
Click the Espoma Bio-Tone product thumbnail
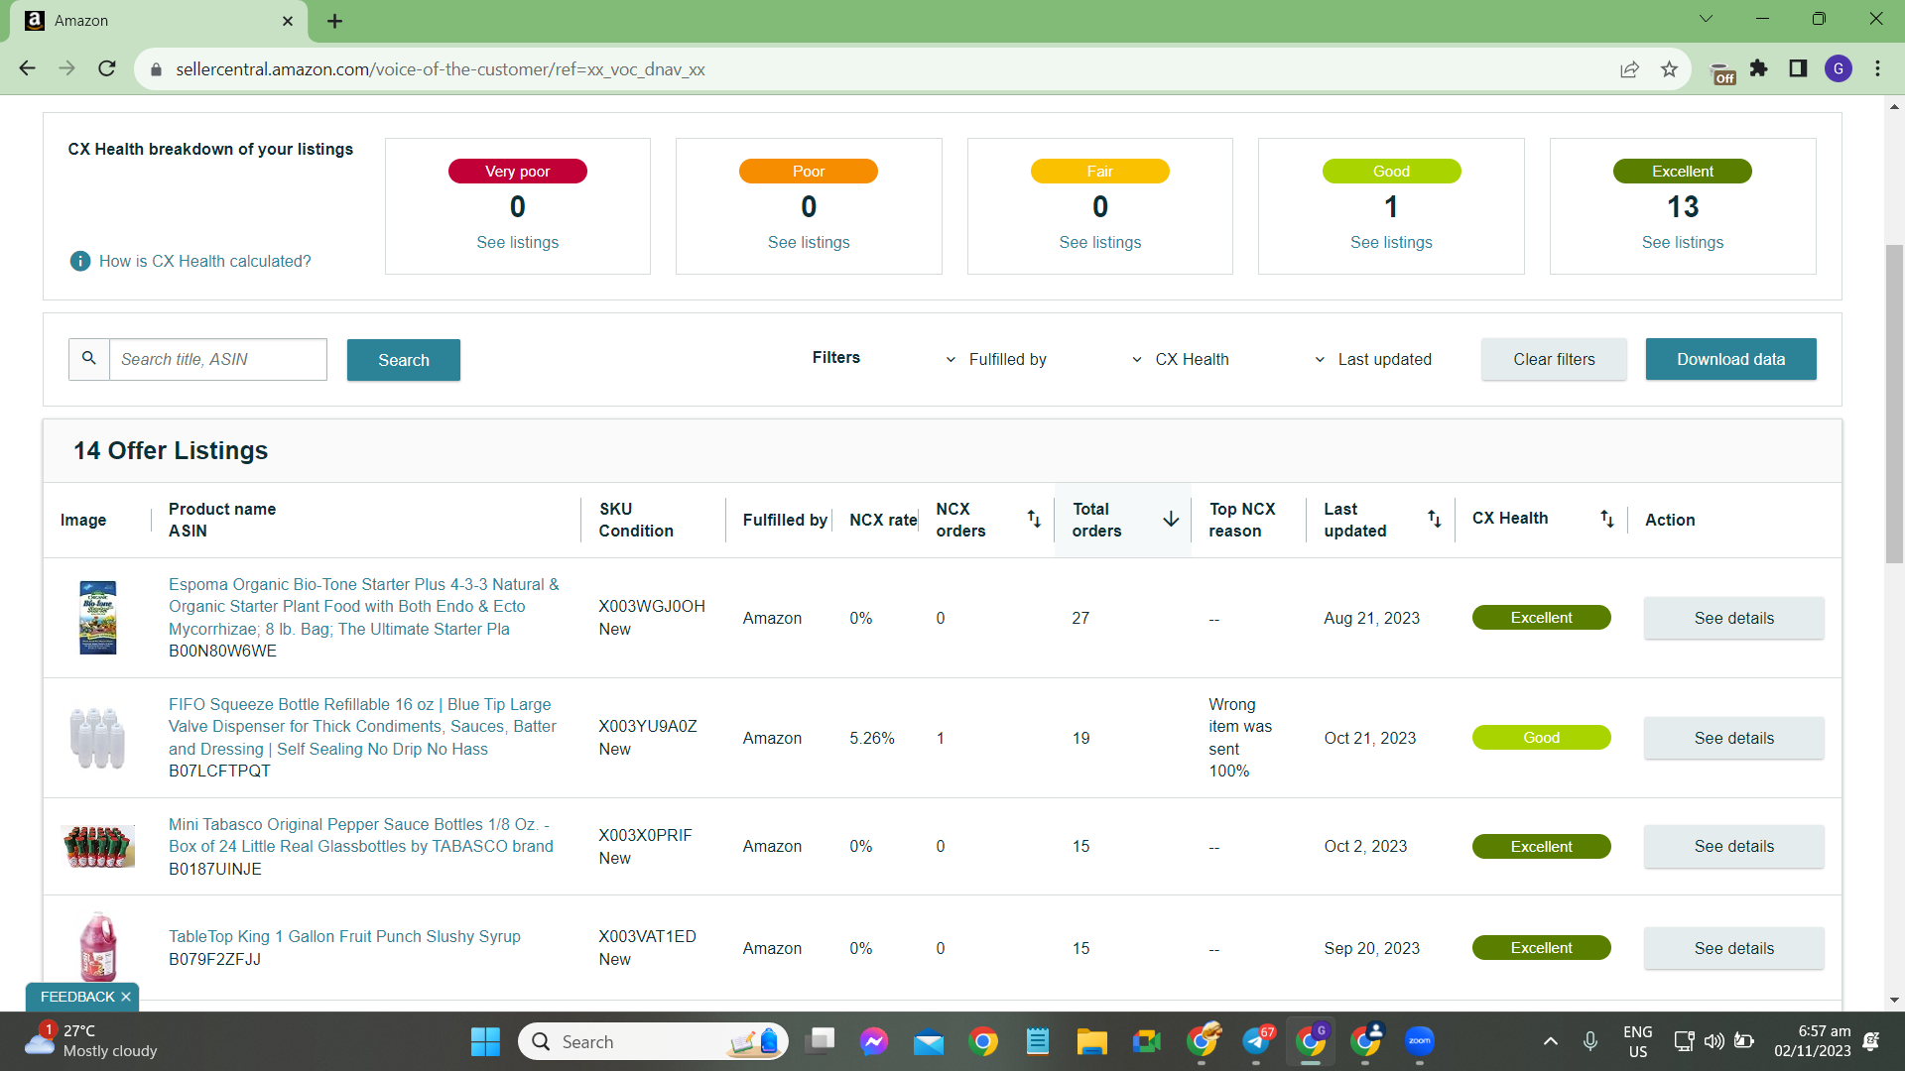[x=98, y=617]
